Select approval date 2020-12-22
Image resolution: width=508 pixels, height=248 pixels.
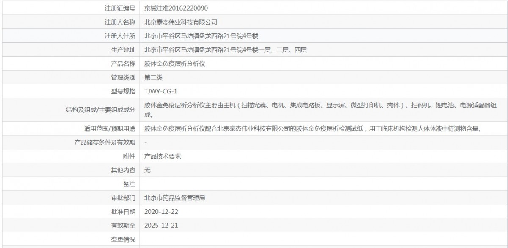[x=161, y=211]
